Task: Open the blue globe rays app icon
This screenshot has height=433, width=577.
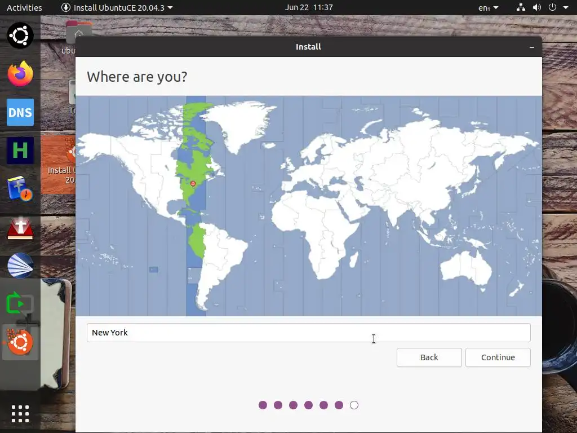Action: tap(20, 266)
